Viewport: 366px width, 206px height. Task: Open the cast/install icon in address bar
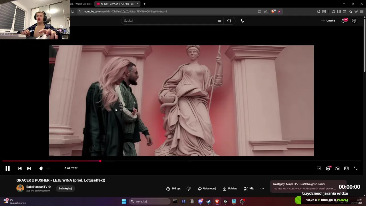coord(259,11)
